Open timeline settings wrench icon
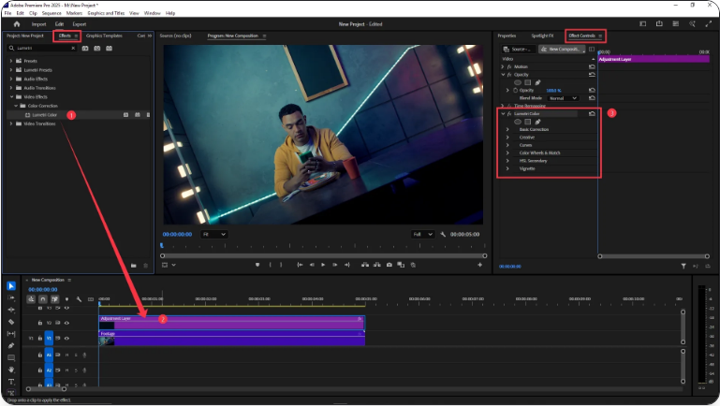This screenshot has width=720, height=406. coord(80,299)
